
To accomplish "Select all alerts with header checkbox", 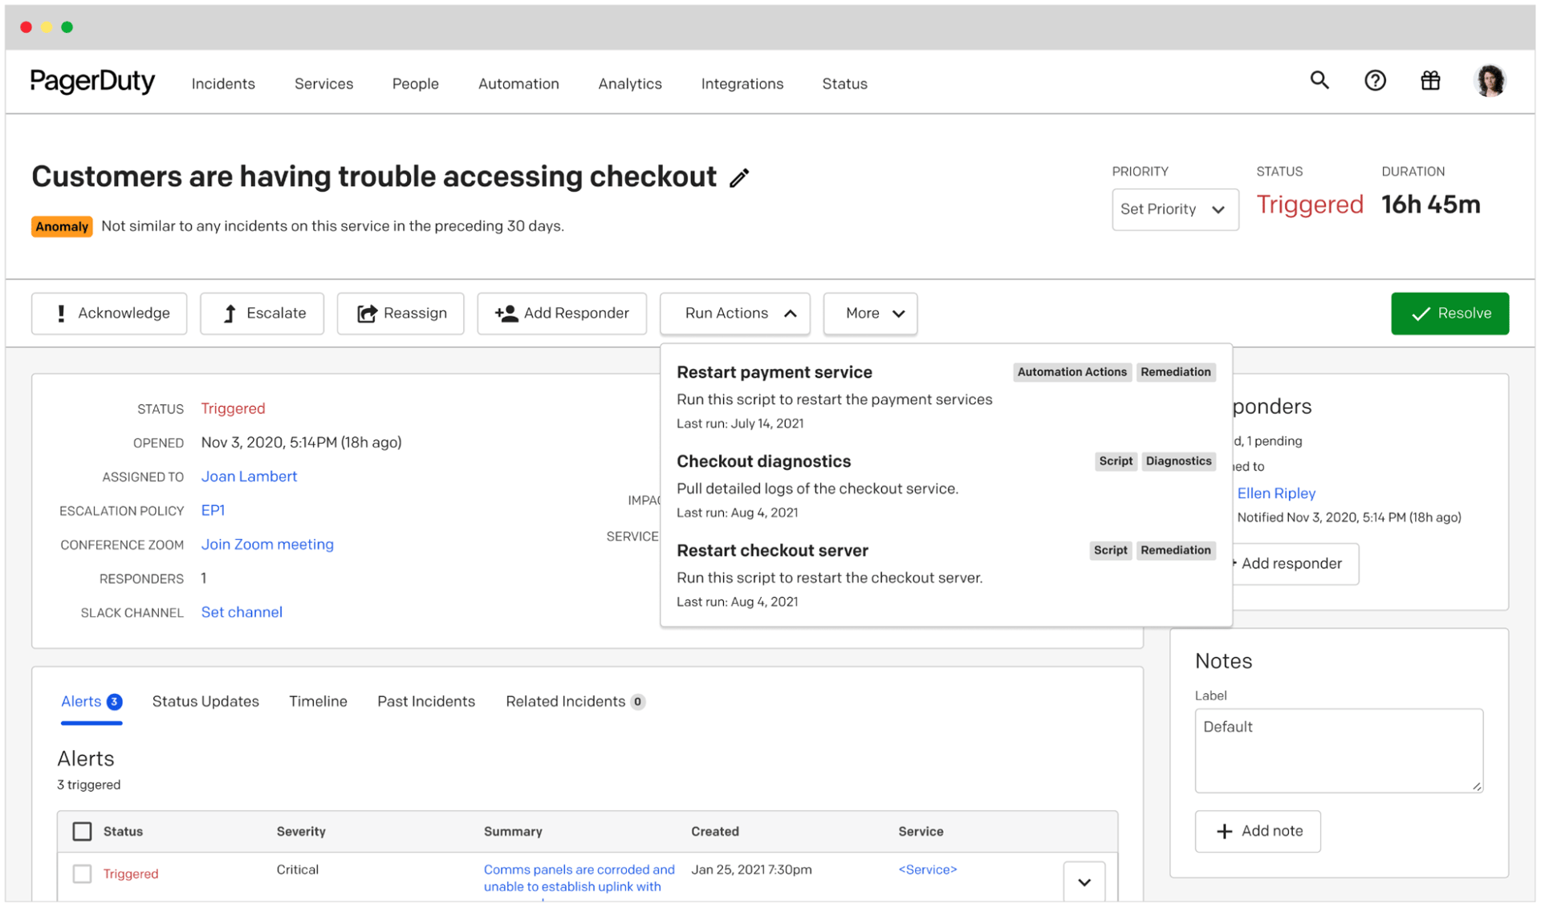I will point(82,831).
